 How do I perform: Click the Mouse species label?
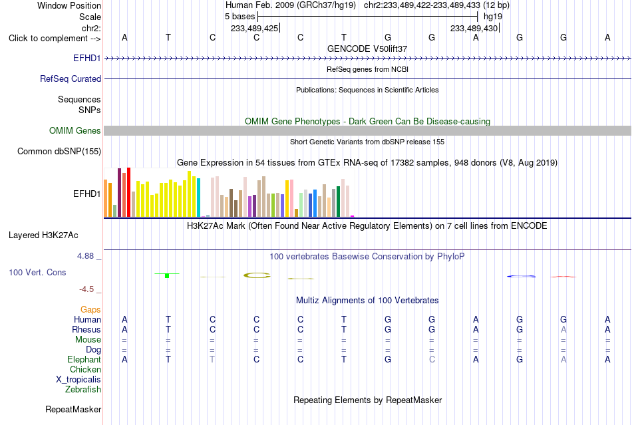pos(88,340)
